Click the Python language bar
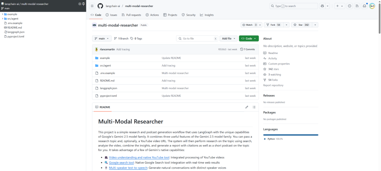 [291, 135]
